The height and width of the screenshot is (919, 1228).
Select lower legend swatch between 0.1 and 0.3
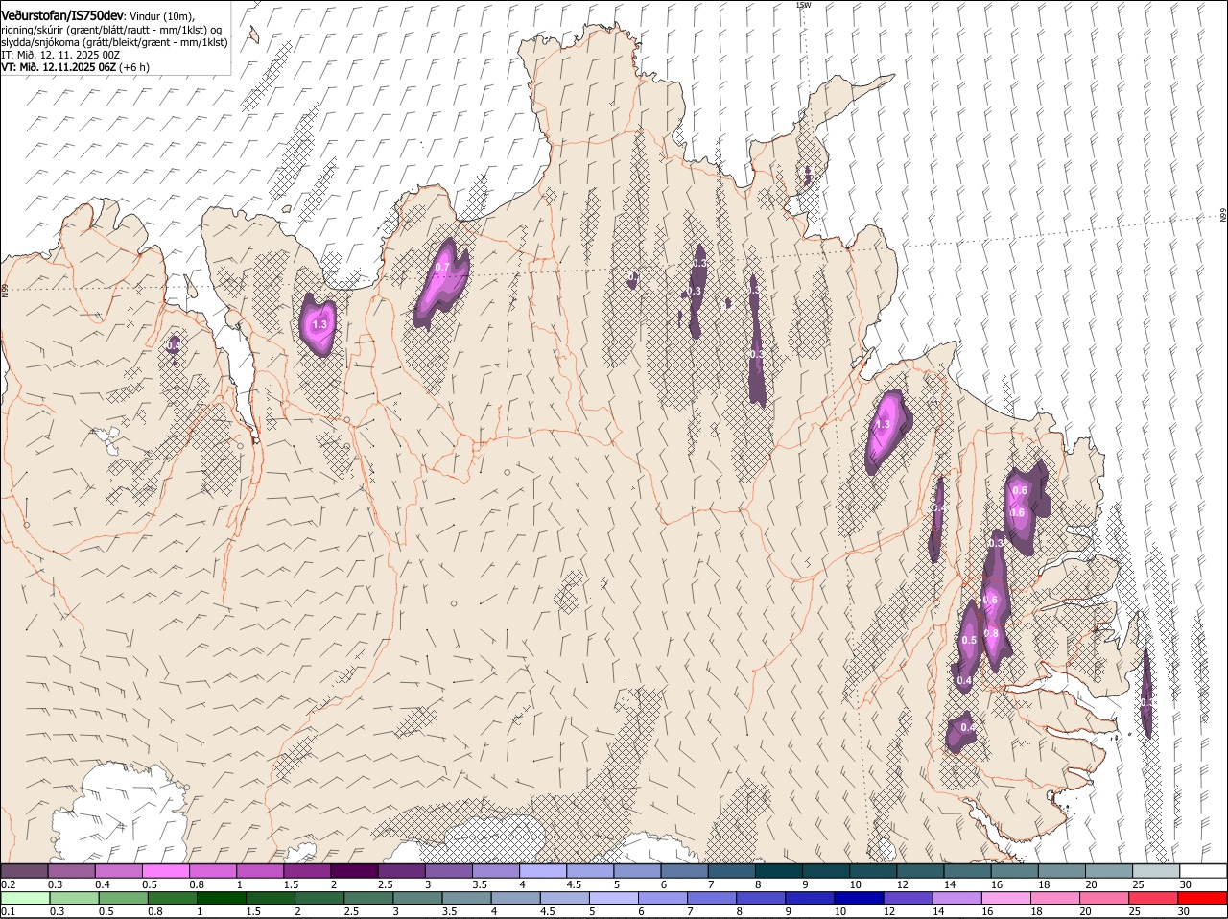[x=25, y=898]
